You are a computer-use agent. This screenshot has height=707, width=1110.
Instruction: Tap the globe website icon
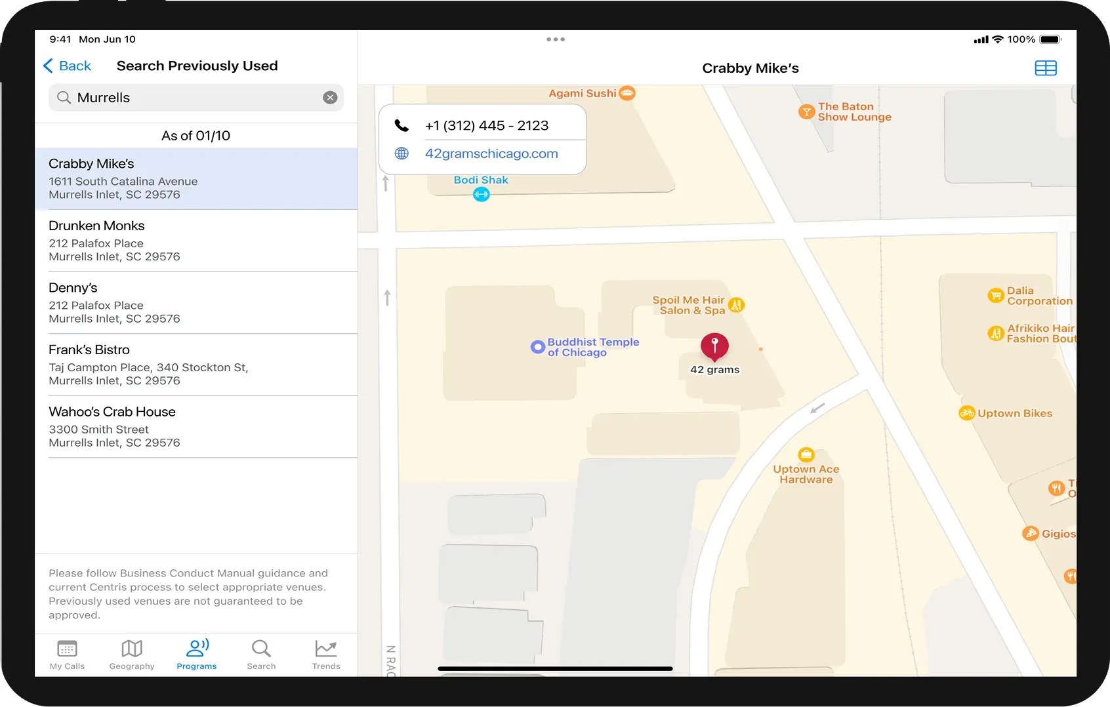(401, 153)
